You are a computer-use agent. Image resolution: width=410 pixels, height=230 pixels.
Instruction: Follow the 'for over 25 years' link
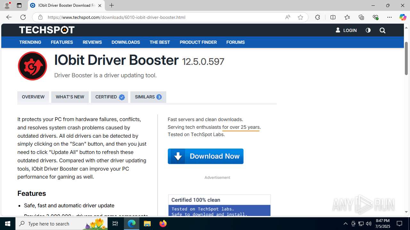click(241, 127)
